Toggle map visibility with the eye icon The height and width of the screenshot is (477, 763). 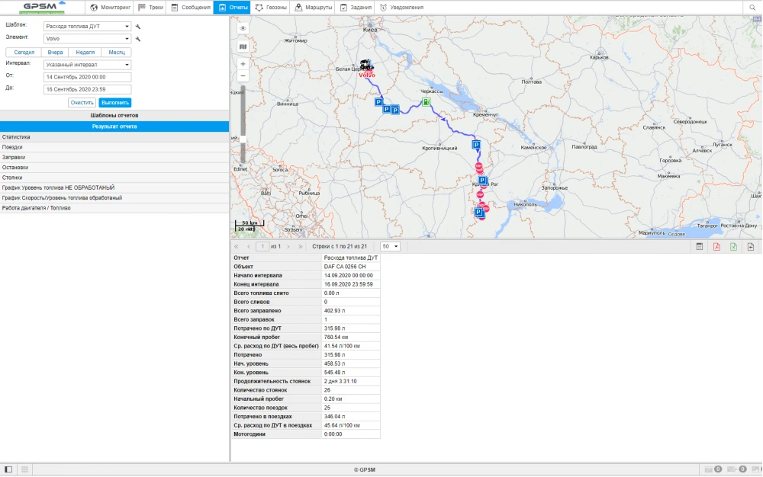(242, 27)
